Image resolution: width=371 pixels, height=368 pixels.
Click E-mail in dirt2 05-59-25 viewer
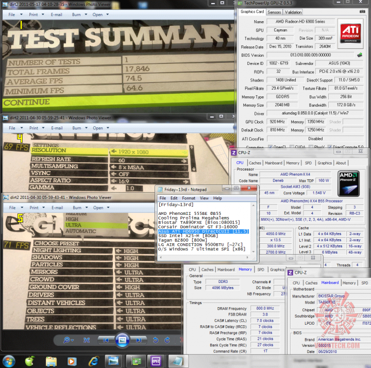pos(57,128)
